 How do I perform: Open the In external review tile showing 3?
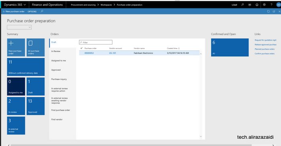tap(16, 126)
